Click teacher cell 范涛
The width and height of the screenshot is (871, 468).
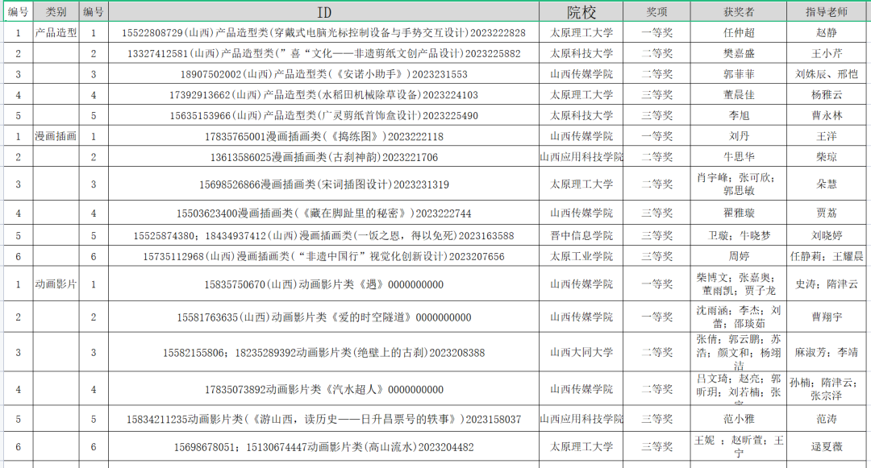tap(827, 419)
